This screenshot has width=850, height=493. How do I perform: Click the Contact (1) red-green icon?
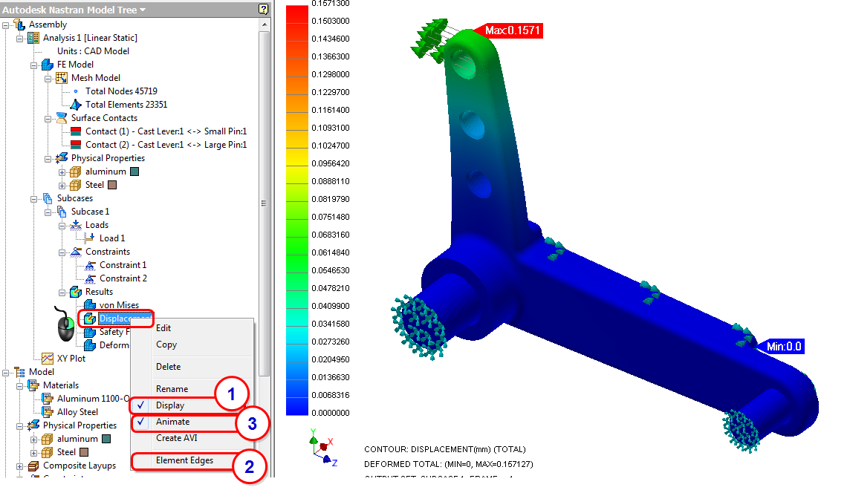(76, 131)
